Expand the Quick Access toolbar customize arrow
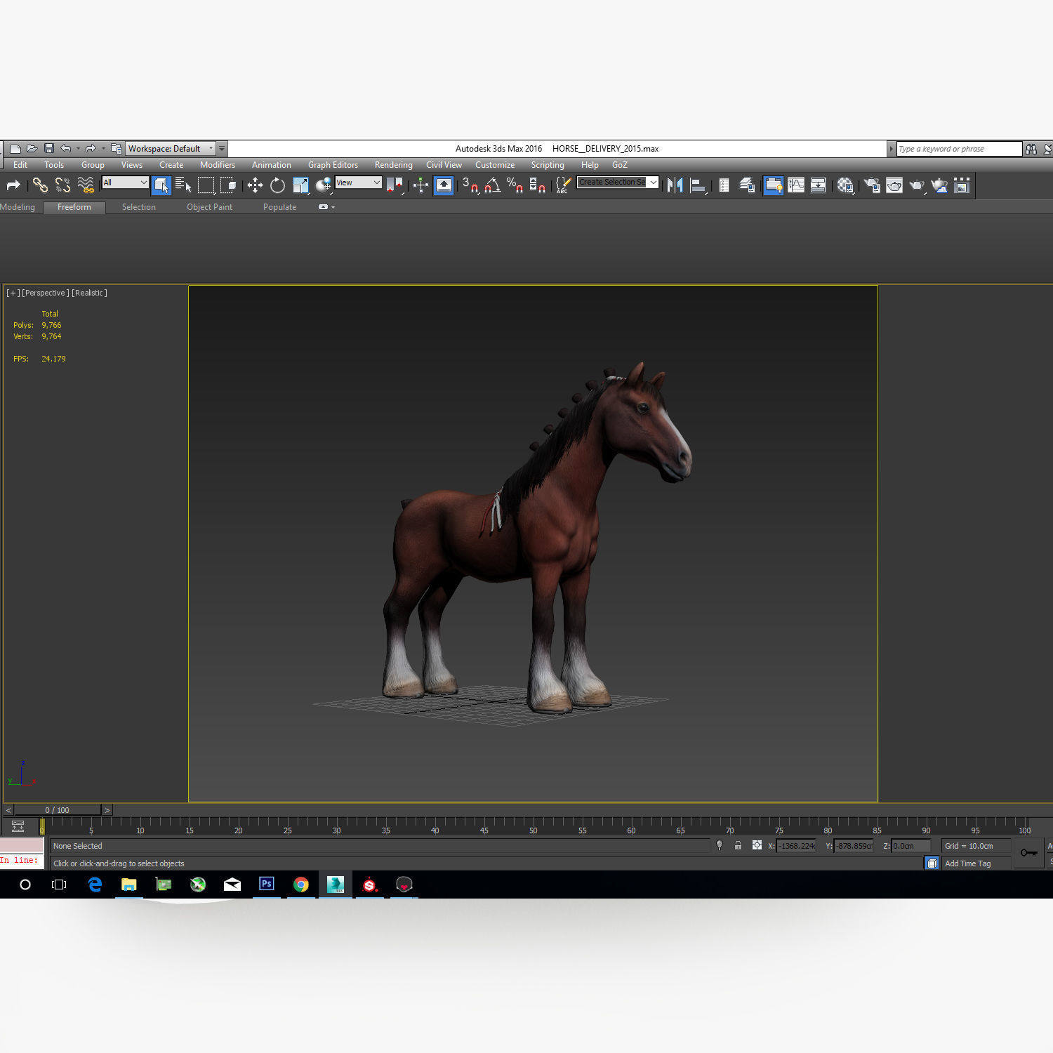Viewport: 1053px width, 1053px height. click(222, 148)
